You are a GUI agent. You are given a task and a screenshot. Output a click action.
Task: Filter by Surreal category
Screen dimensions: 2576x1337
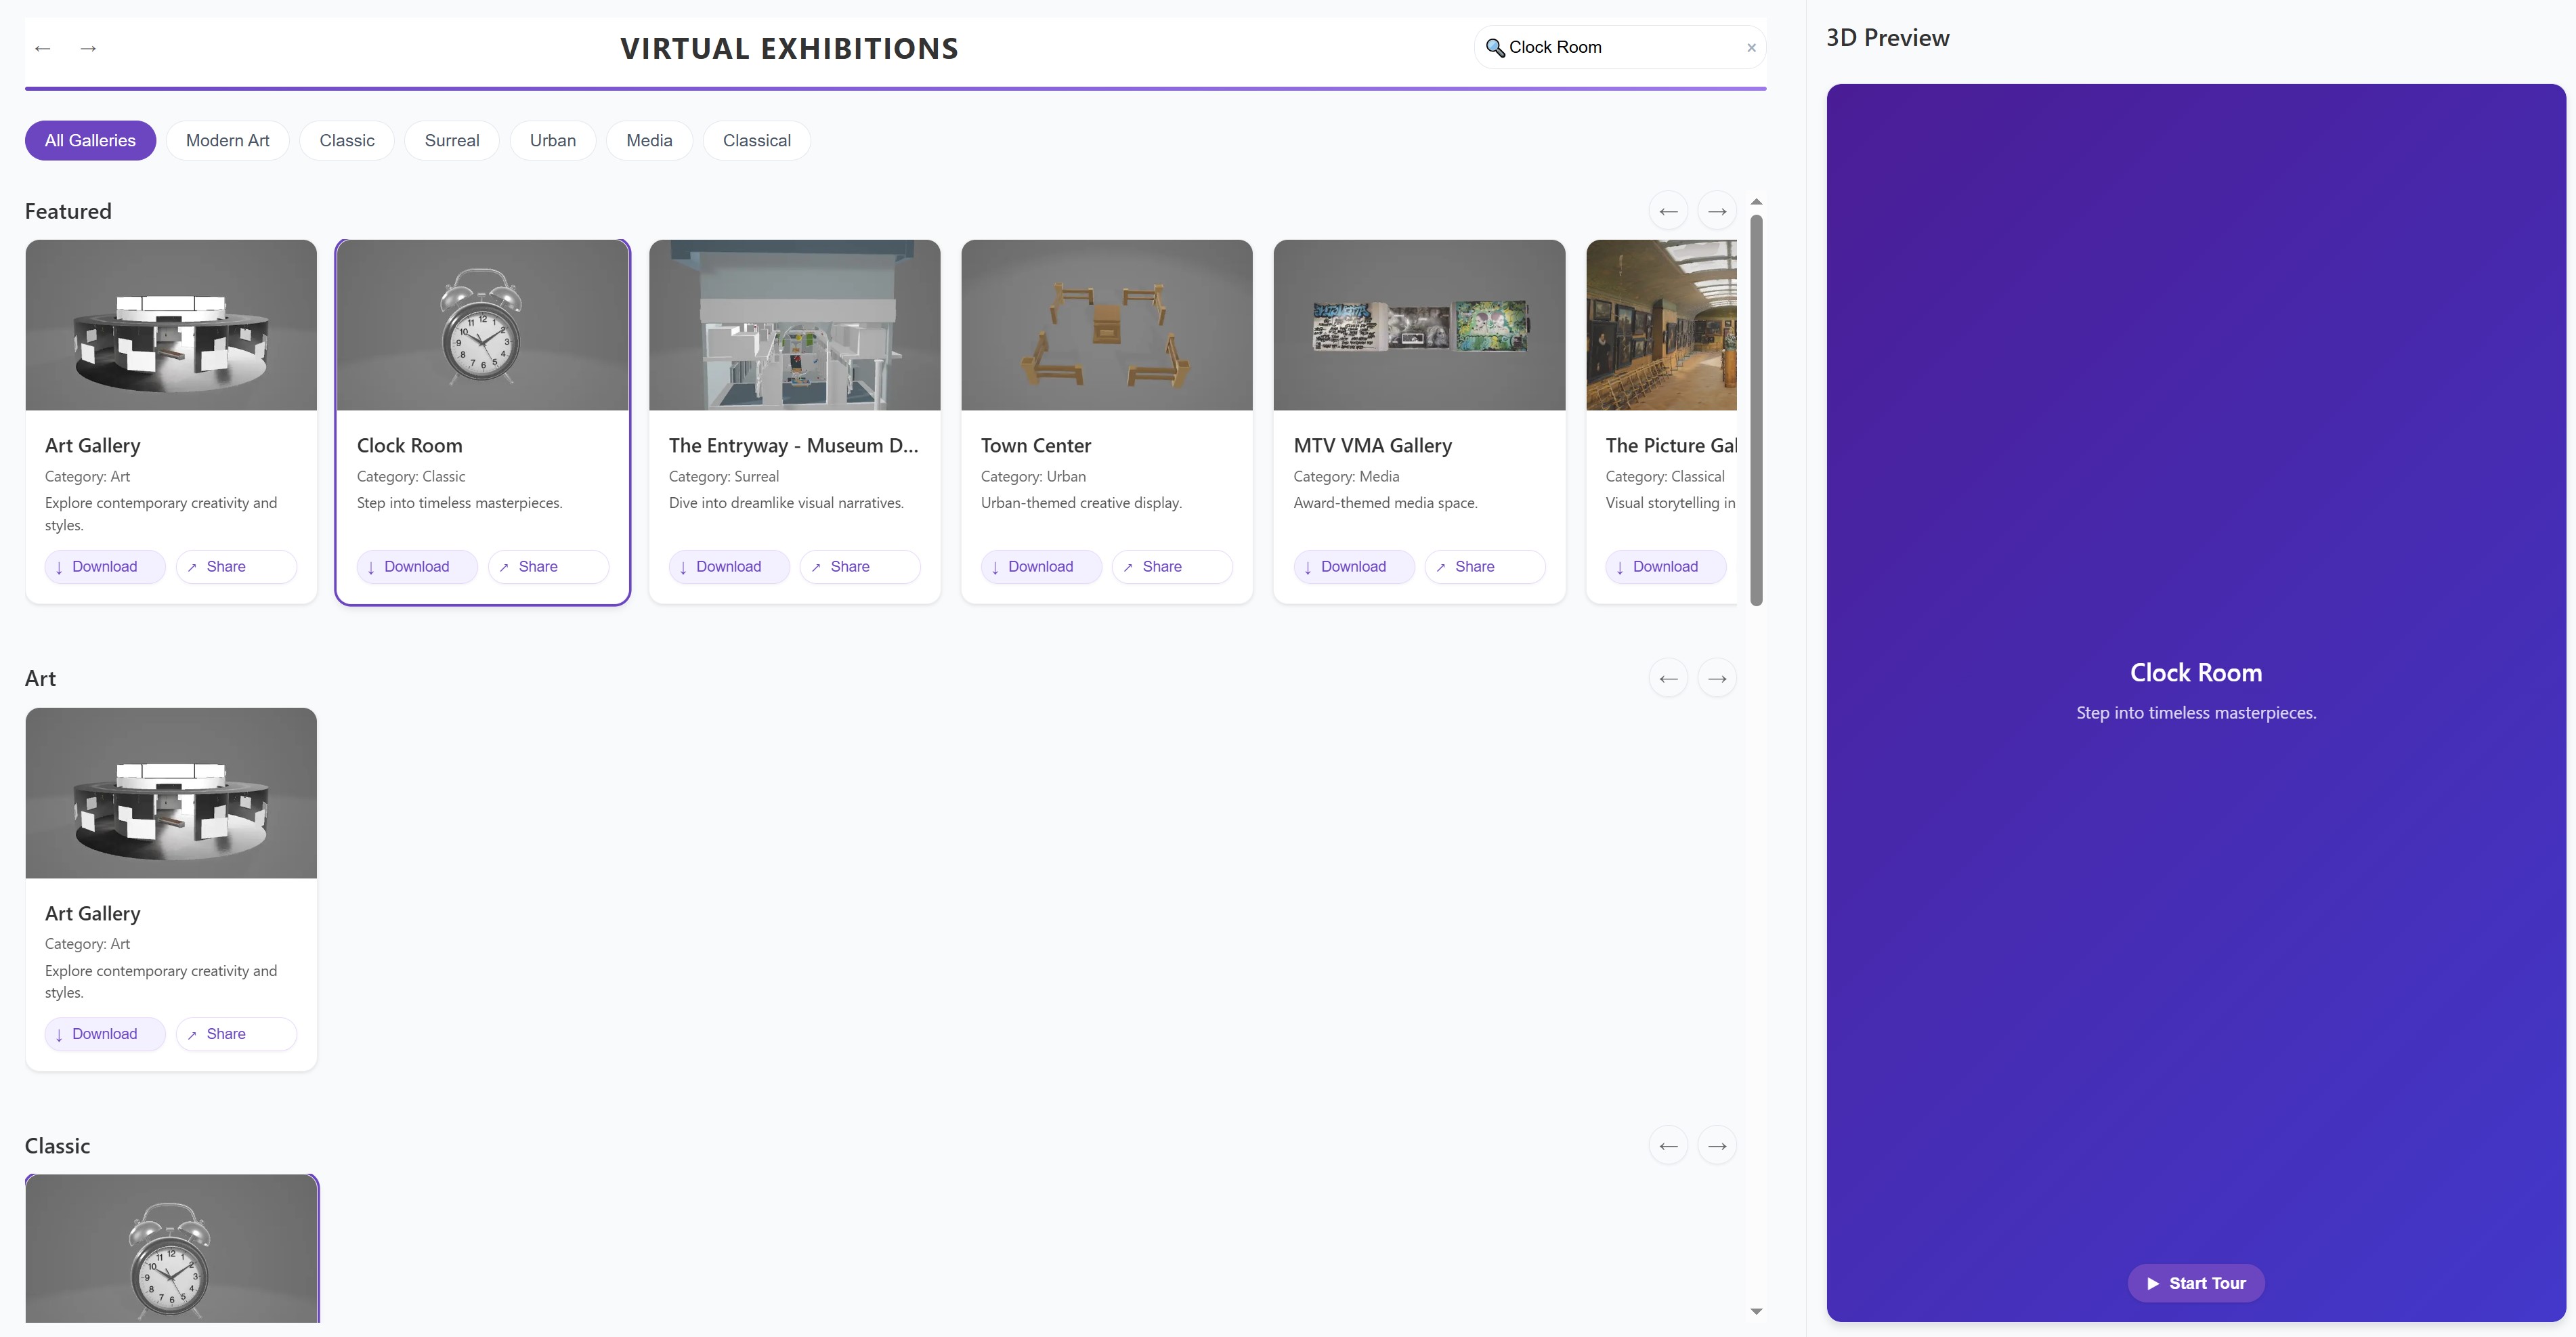click(x=451, y=141)
